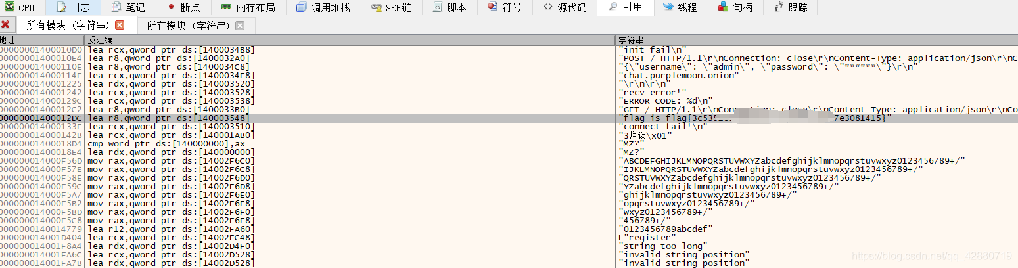This screenshot has width=1018, height=268.
Task: Open the CPU tab
Action: coord(20,8)
